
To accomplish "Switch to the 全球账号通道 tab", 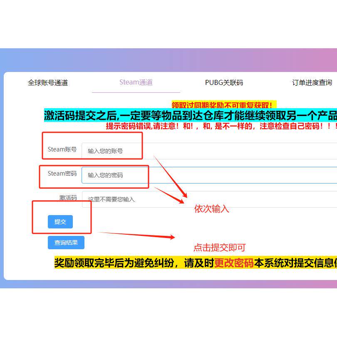I will [47, 82].
